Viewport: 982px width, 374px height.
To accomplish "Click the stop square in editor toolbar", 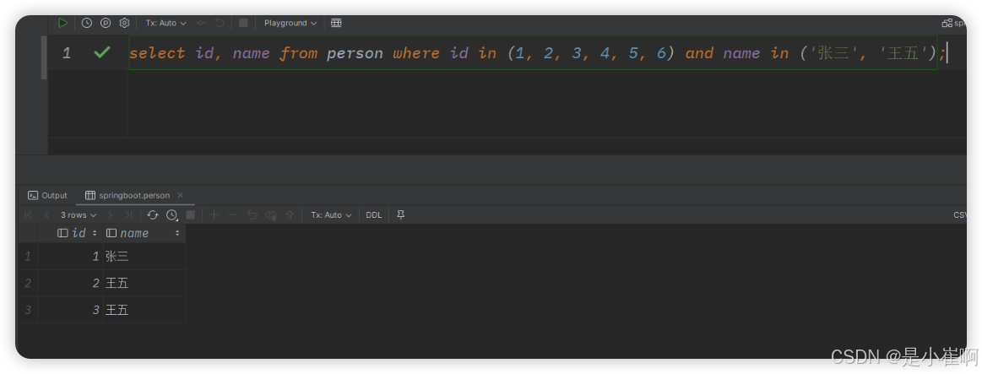I will 244,23.
